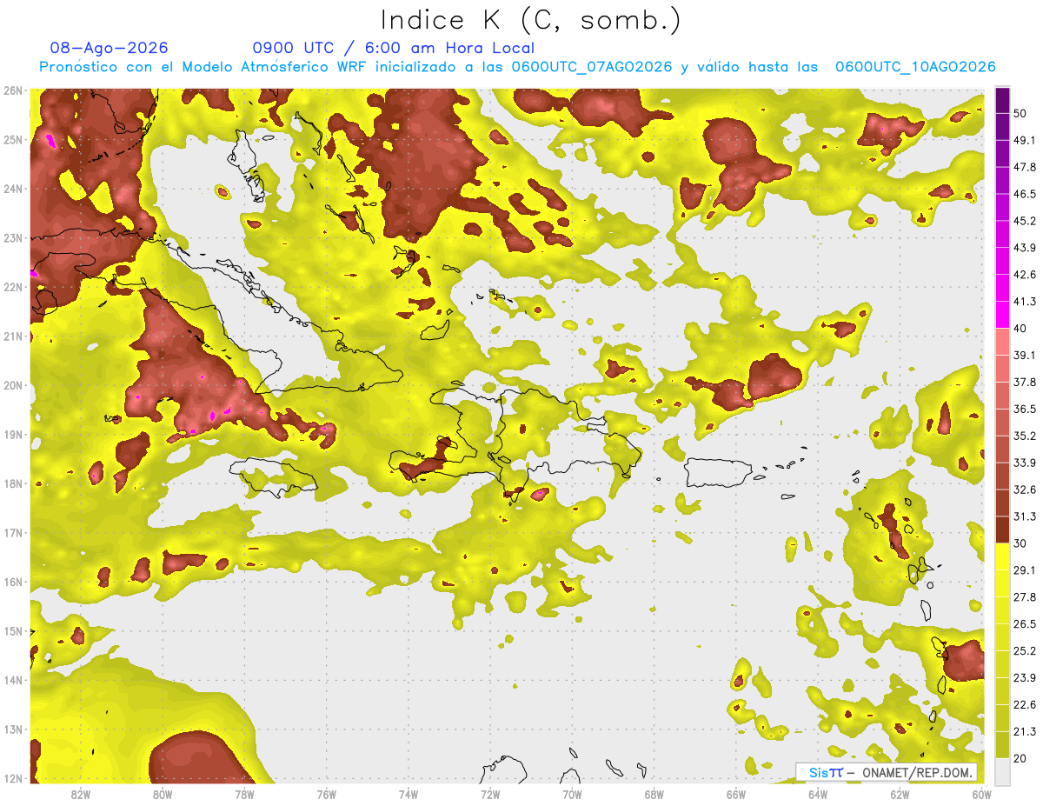
Task: Click the latitude label '15N'
Action: click(x=13, y=631)
